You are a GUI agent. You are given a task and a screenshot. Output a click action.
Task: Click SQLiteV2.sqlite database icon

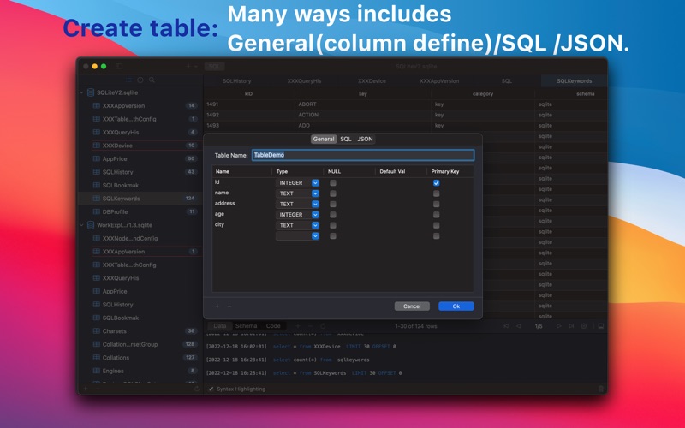[91, 92]
